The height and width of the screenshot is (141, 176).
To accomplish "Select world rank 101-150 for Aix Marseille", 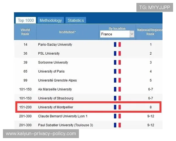I will (x=25, y=89).
